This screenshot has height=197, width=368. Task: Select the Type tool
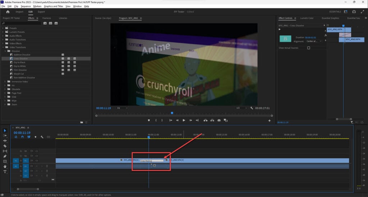(x=5, y=172)
